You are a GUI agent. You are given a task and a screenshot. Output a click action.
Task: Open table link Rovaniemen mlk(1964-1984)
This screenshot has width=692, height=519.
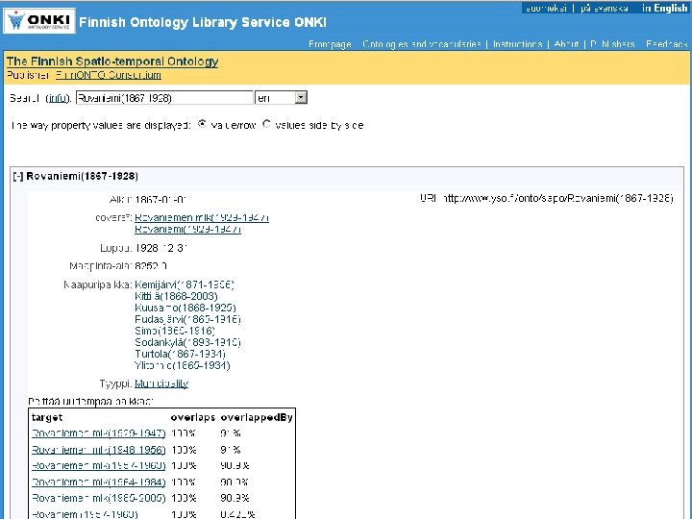(x=98, y=482)
